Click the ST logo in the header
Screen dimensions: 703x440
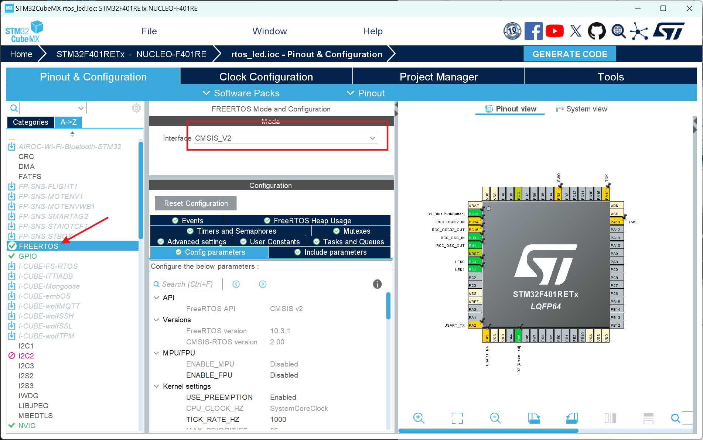point(669,31)
